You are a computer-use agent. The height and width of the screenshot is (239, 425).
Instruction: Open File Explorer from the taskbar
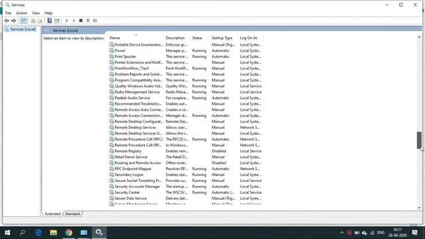coord(53,232)
